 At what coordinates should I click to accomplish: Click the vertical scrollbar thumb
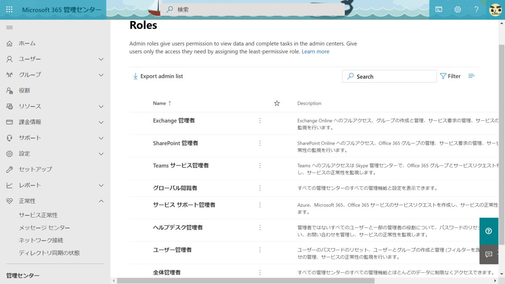(x=502, y=144)
